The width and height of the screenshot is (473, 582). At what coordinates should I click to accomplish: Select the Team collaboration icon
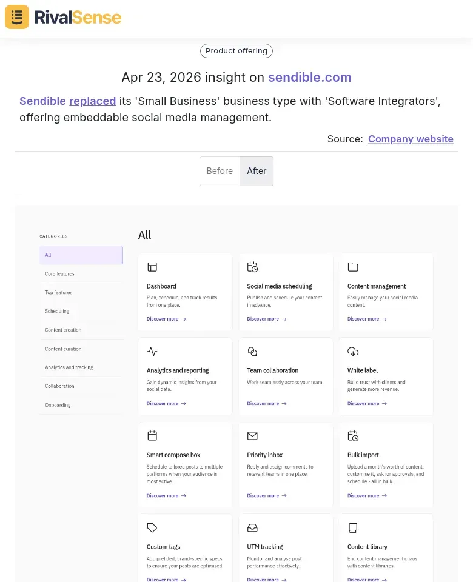[x=252, y=351]
